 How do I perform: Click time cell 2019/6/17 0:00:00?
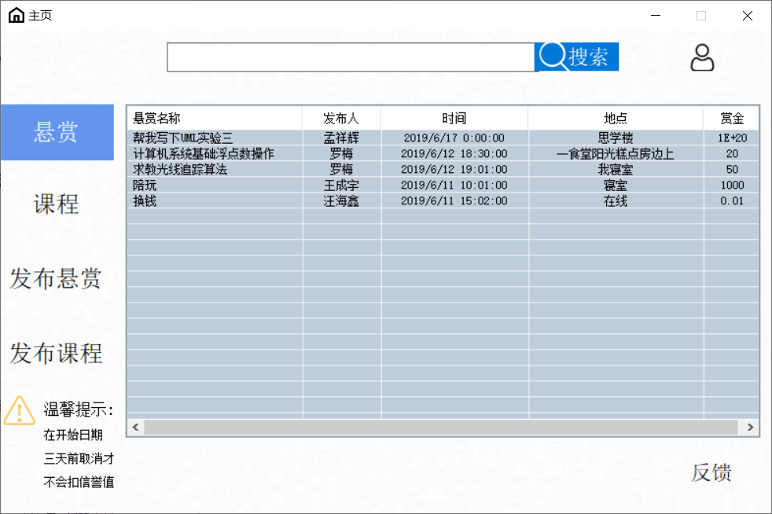(x=454, y=138)
